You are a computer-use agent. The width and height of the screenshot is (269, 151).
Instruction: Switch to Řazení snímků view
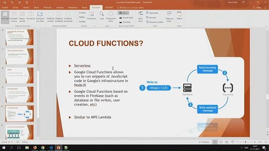[22, 17]
